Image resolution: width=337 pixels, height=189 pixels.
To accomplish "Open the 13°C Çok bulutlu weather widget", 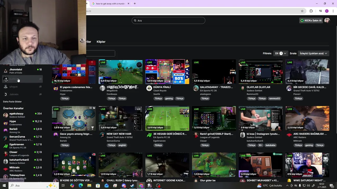I will click(270, 186).
